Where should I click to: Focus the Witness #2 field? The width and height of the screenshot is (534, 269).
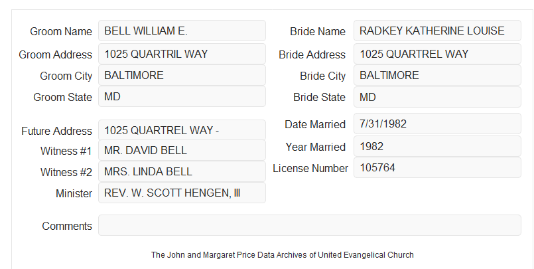coord(182,171)
